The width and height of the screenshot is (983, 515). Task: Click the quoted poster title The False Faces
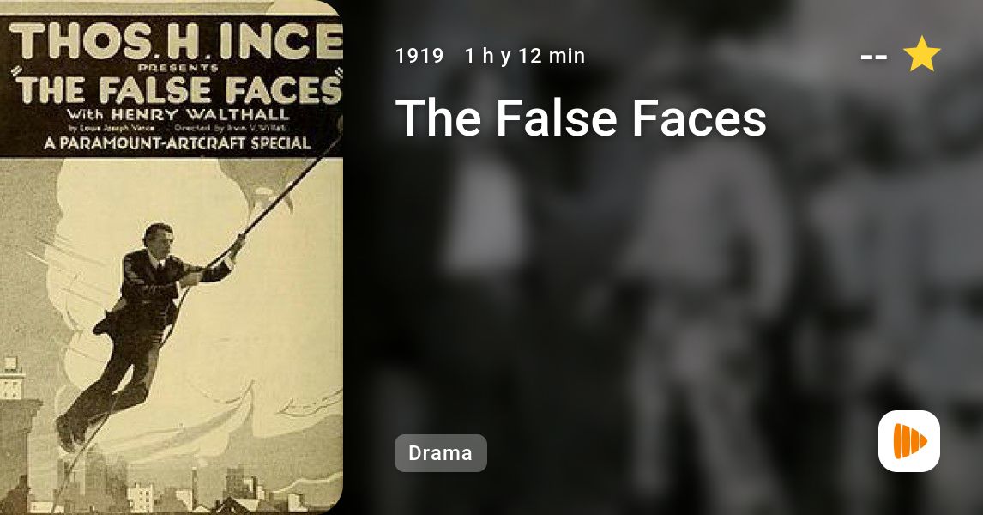pos(178,90)
